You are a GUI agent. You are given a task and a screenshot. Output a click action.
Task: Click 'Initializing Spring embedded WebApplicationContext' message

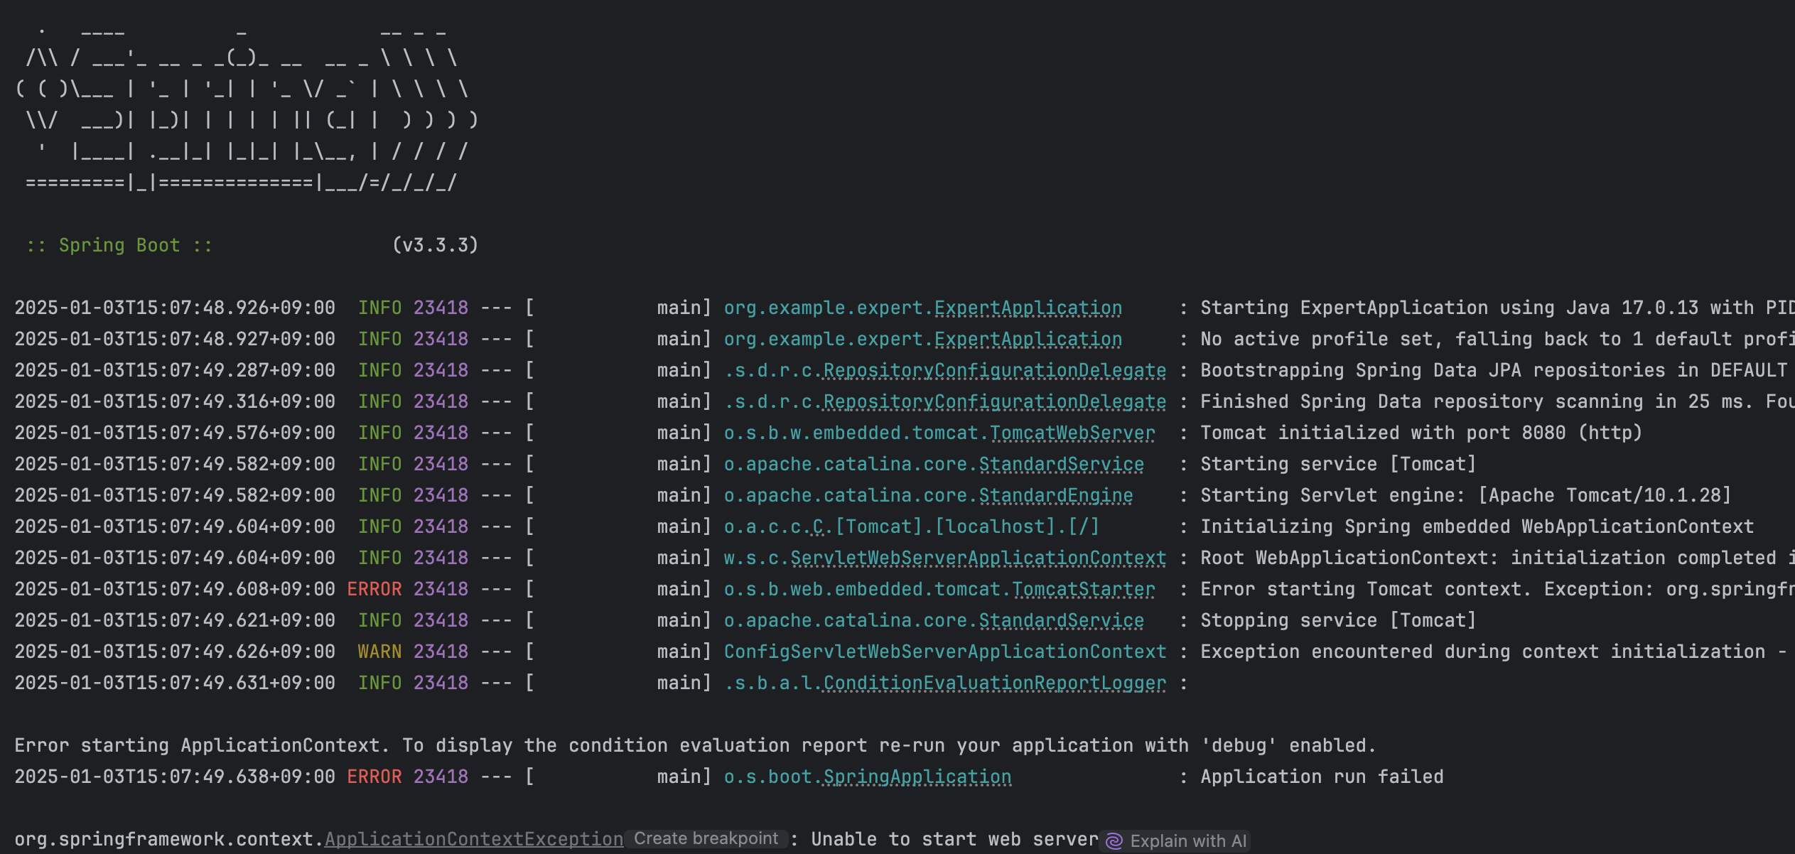click(1477, 526)
